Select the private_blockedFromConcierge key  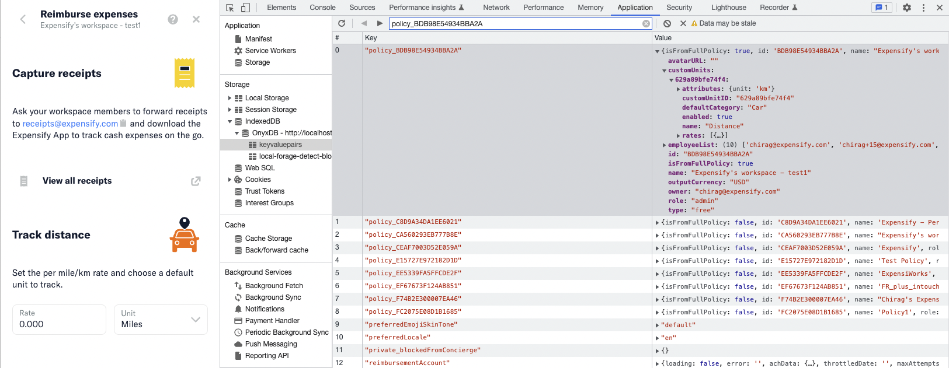423,351
